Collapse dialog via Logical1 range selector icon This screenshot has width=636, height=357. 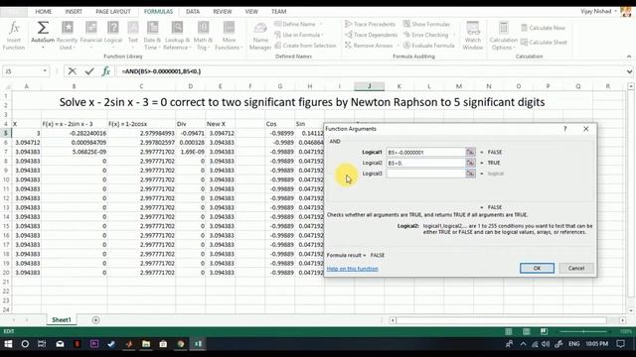click(x=470, y=152)
